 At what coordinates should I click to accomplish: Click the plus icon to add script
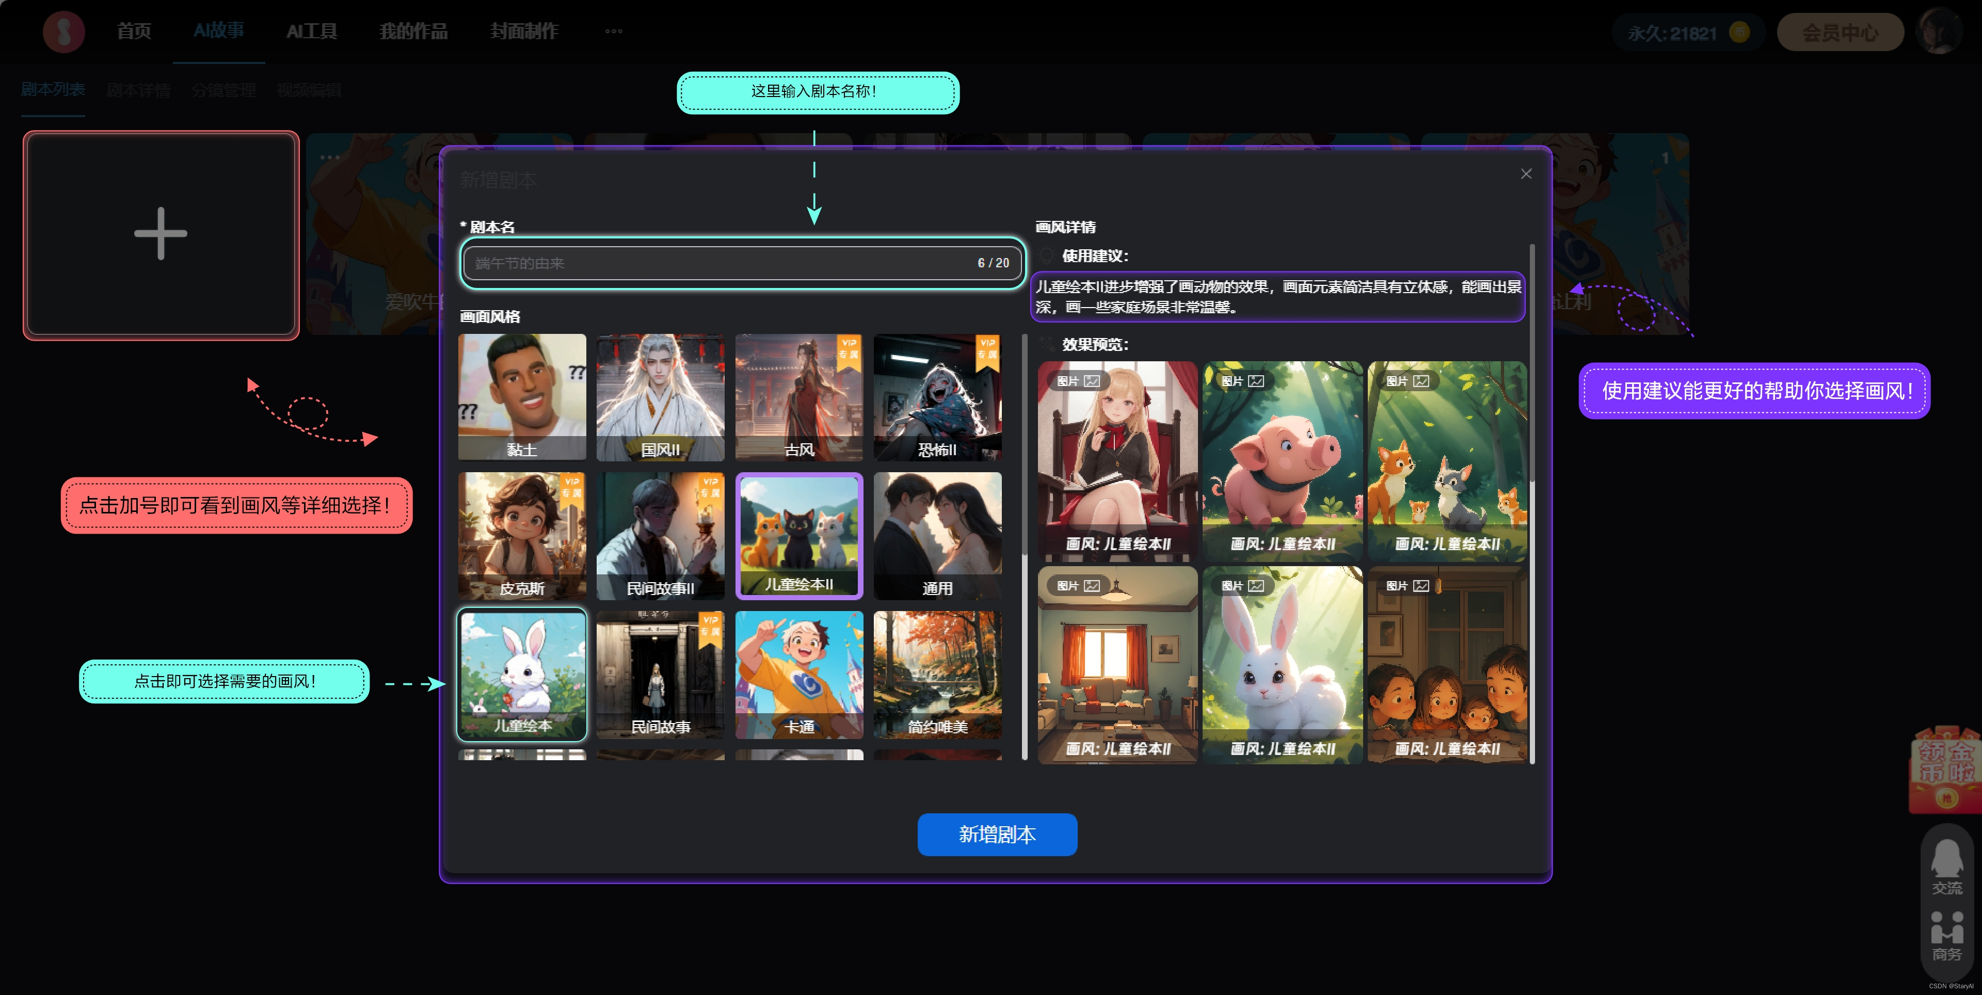[x=160, y=234]
